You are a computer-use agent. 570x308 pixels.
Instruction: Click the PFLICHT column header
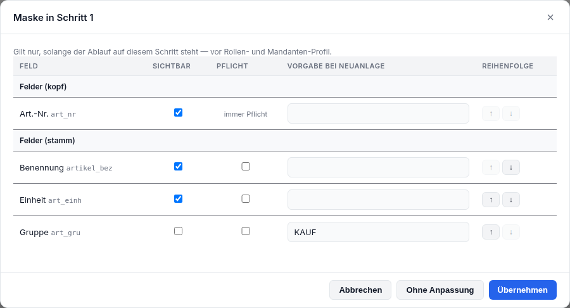tap(232, 66)
